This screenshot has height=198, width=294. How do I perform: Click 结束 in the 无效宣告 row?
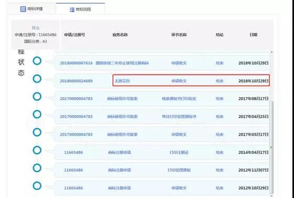[219, 81]
